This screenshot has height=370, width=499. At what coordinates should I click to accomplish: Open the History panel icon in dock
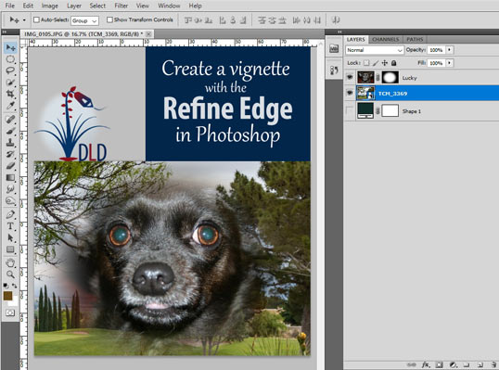(334, 70)
